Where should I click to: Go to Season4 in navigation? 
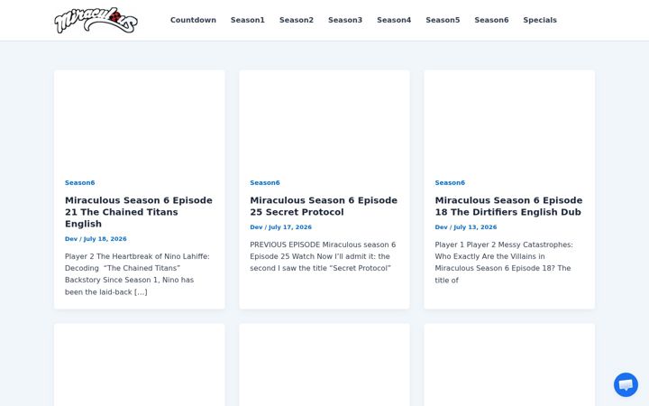[x=394, y=20]
